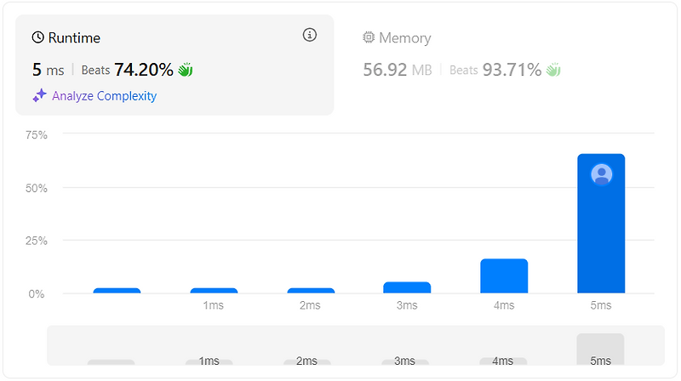
Task: Click the 2ms bar in the chart
Action: [x=311, y=291]
